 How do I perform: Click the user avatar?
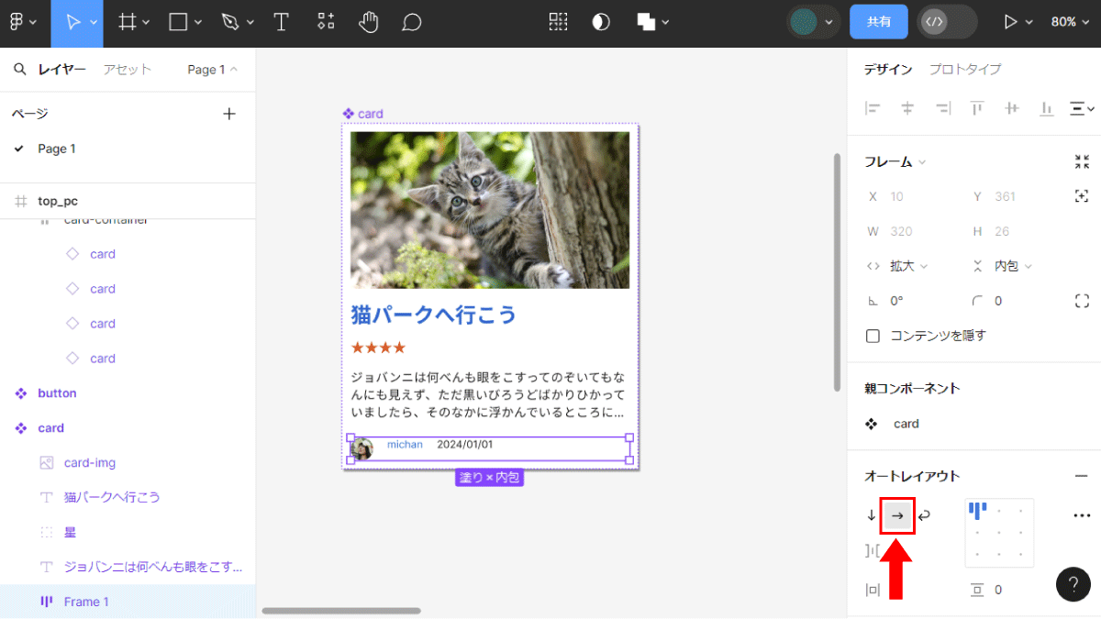[x=804, y=22]
